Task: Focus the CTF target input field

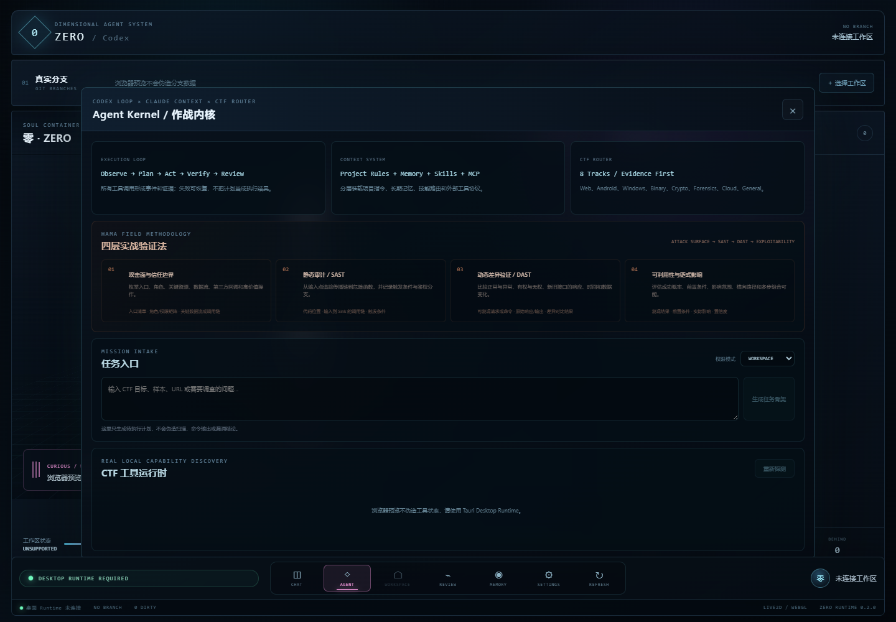Action: (420, 399)
